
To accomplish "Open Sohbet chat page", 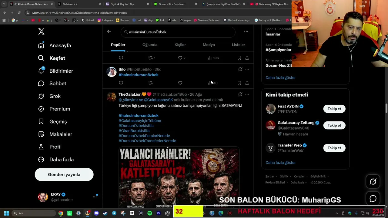I will pyautogui.click(x=52, y=84).
